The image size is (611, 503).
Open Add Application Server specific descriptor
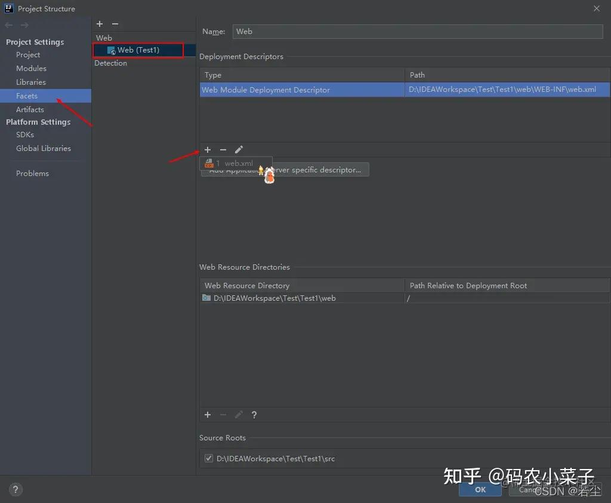[x=285, y=169]
